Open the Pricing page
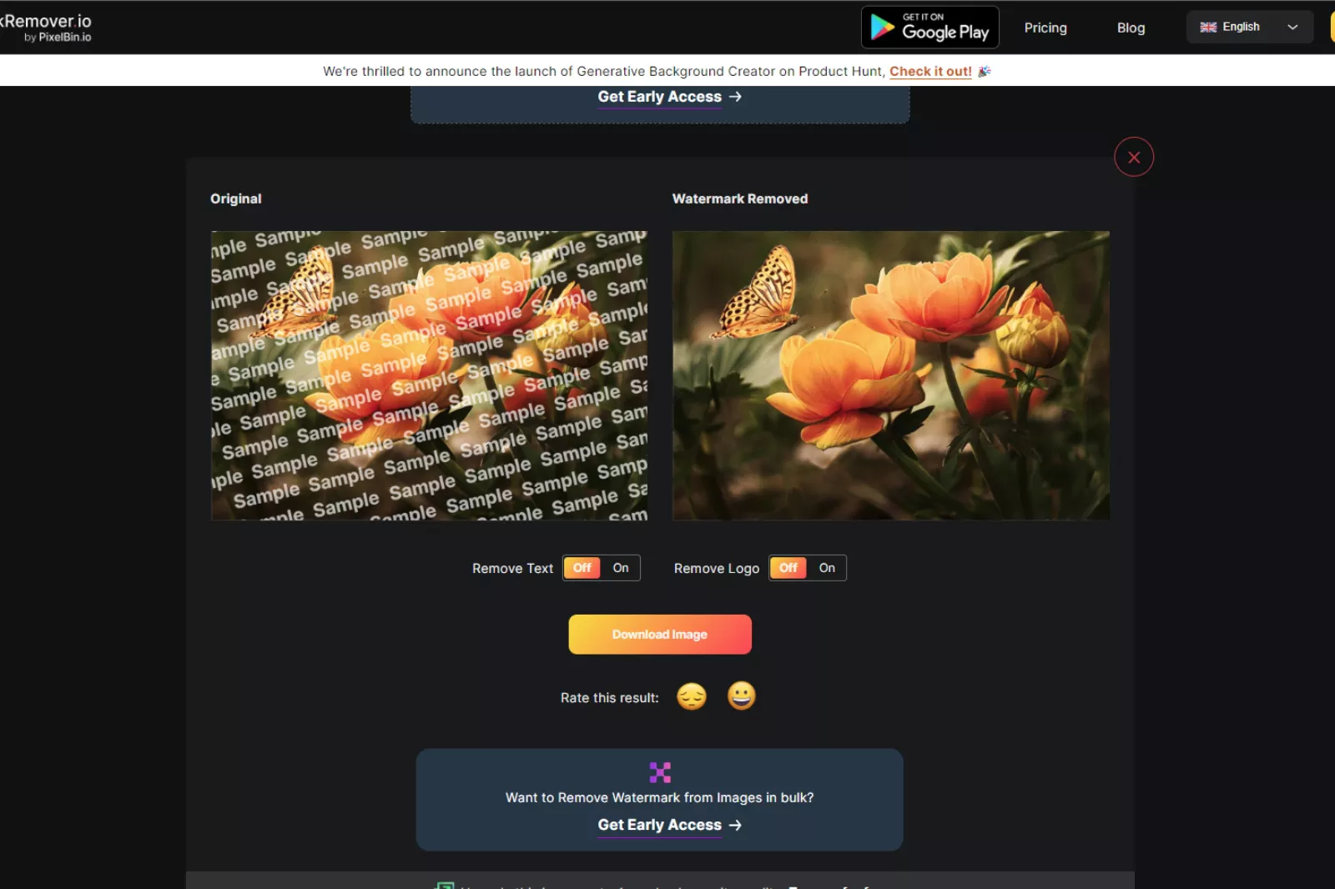The image size is (1335, 889). click(x=1045, y=28)
